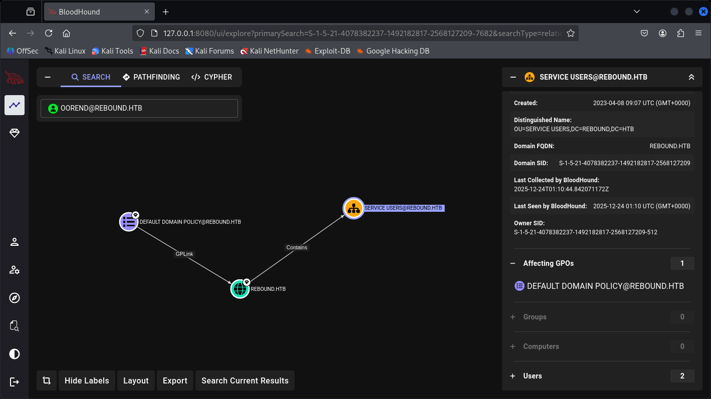Switch to the Cypher tab

coord(211,77)
